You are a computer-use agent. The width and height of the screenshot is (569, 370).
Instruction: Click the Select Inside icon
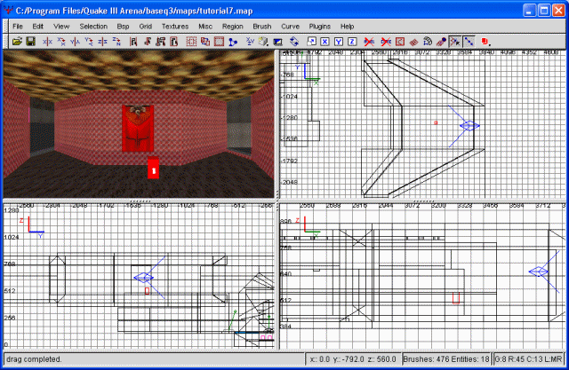point(174,42)
